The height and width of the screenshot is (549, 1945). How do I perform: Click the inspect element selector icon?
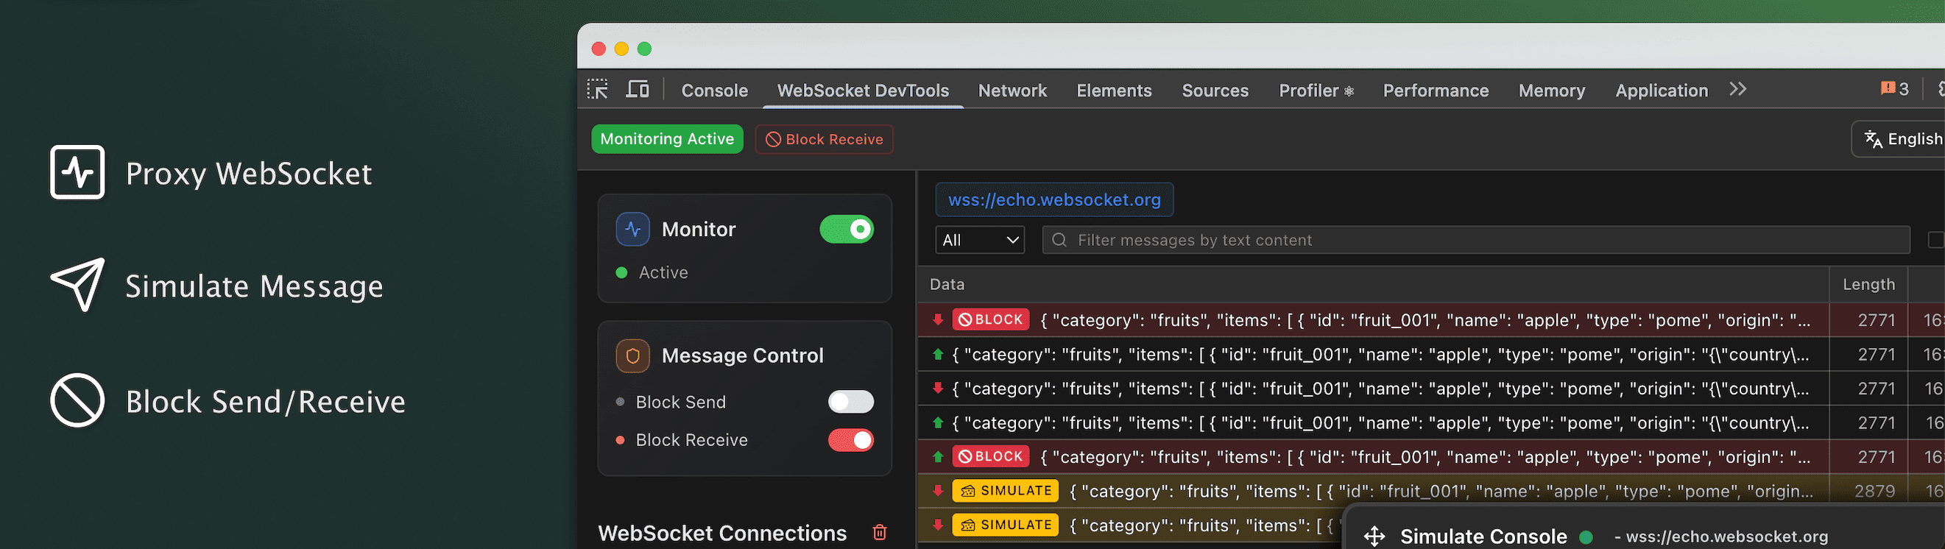tap(597, 90)
